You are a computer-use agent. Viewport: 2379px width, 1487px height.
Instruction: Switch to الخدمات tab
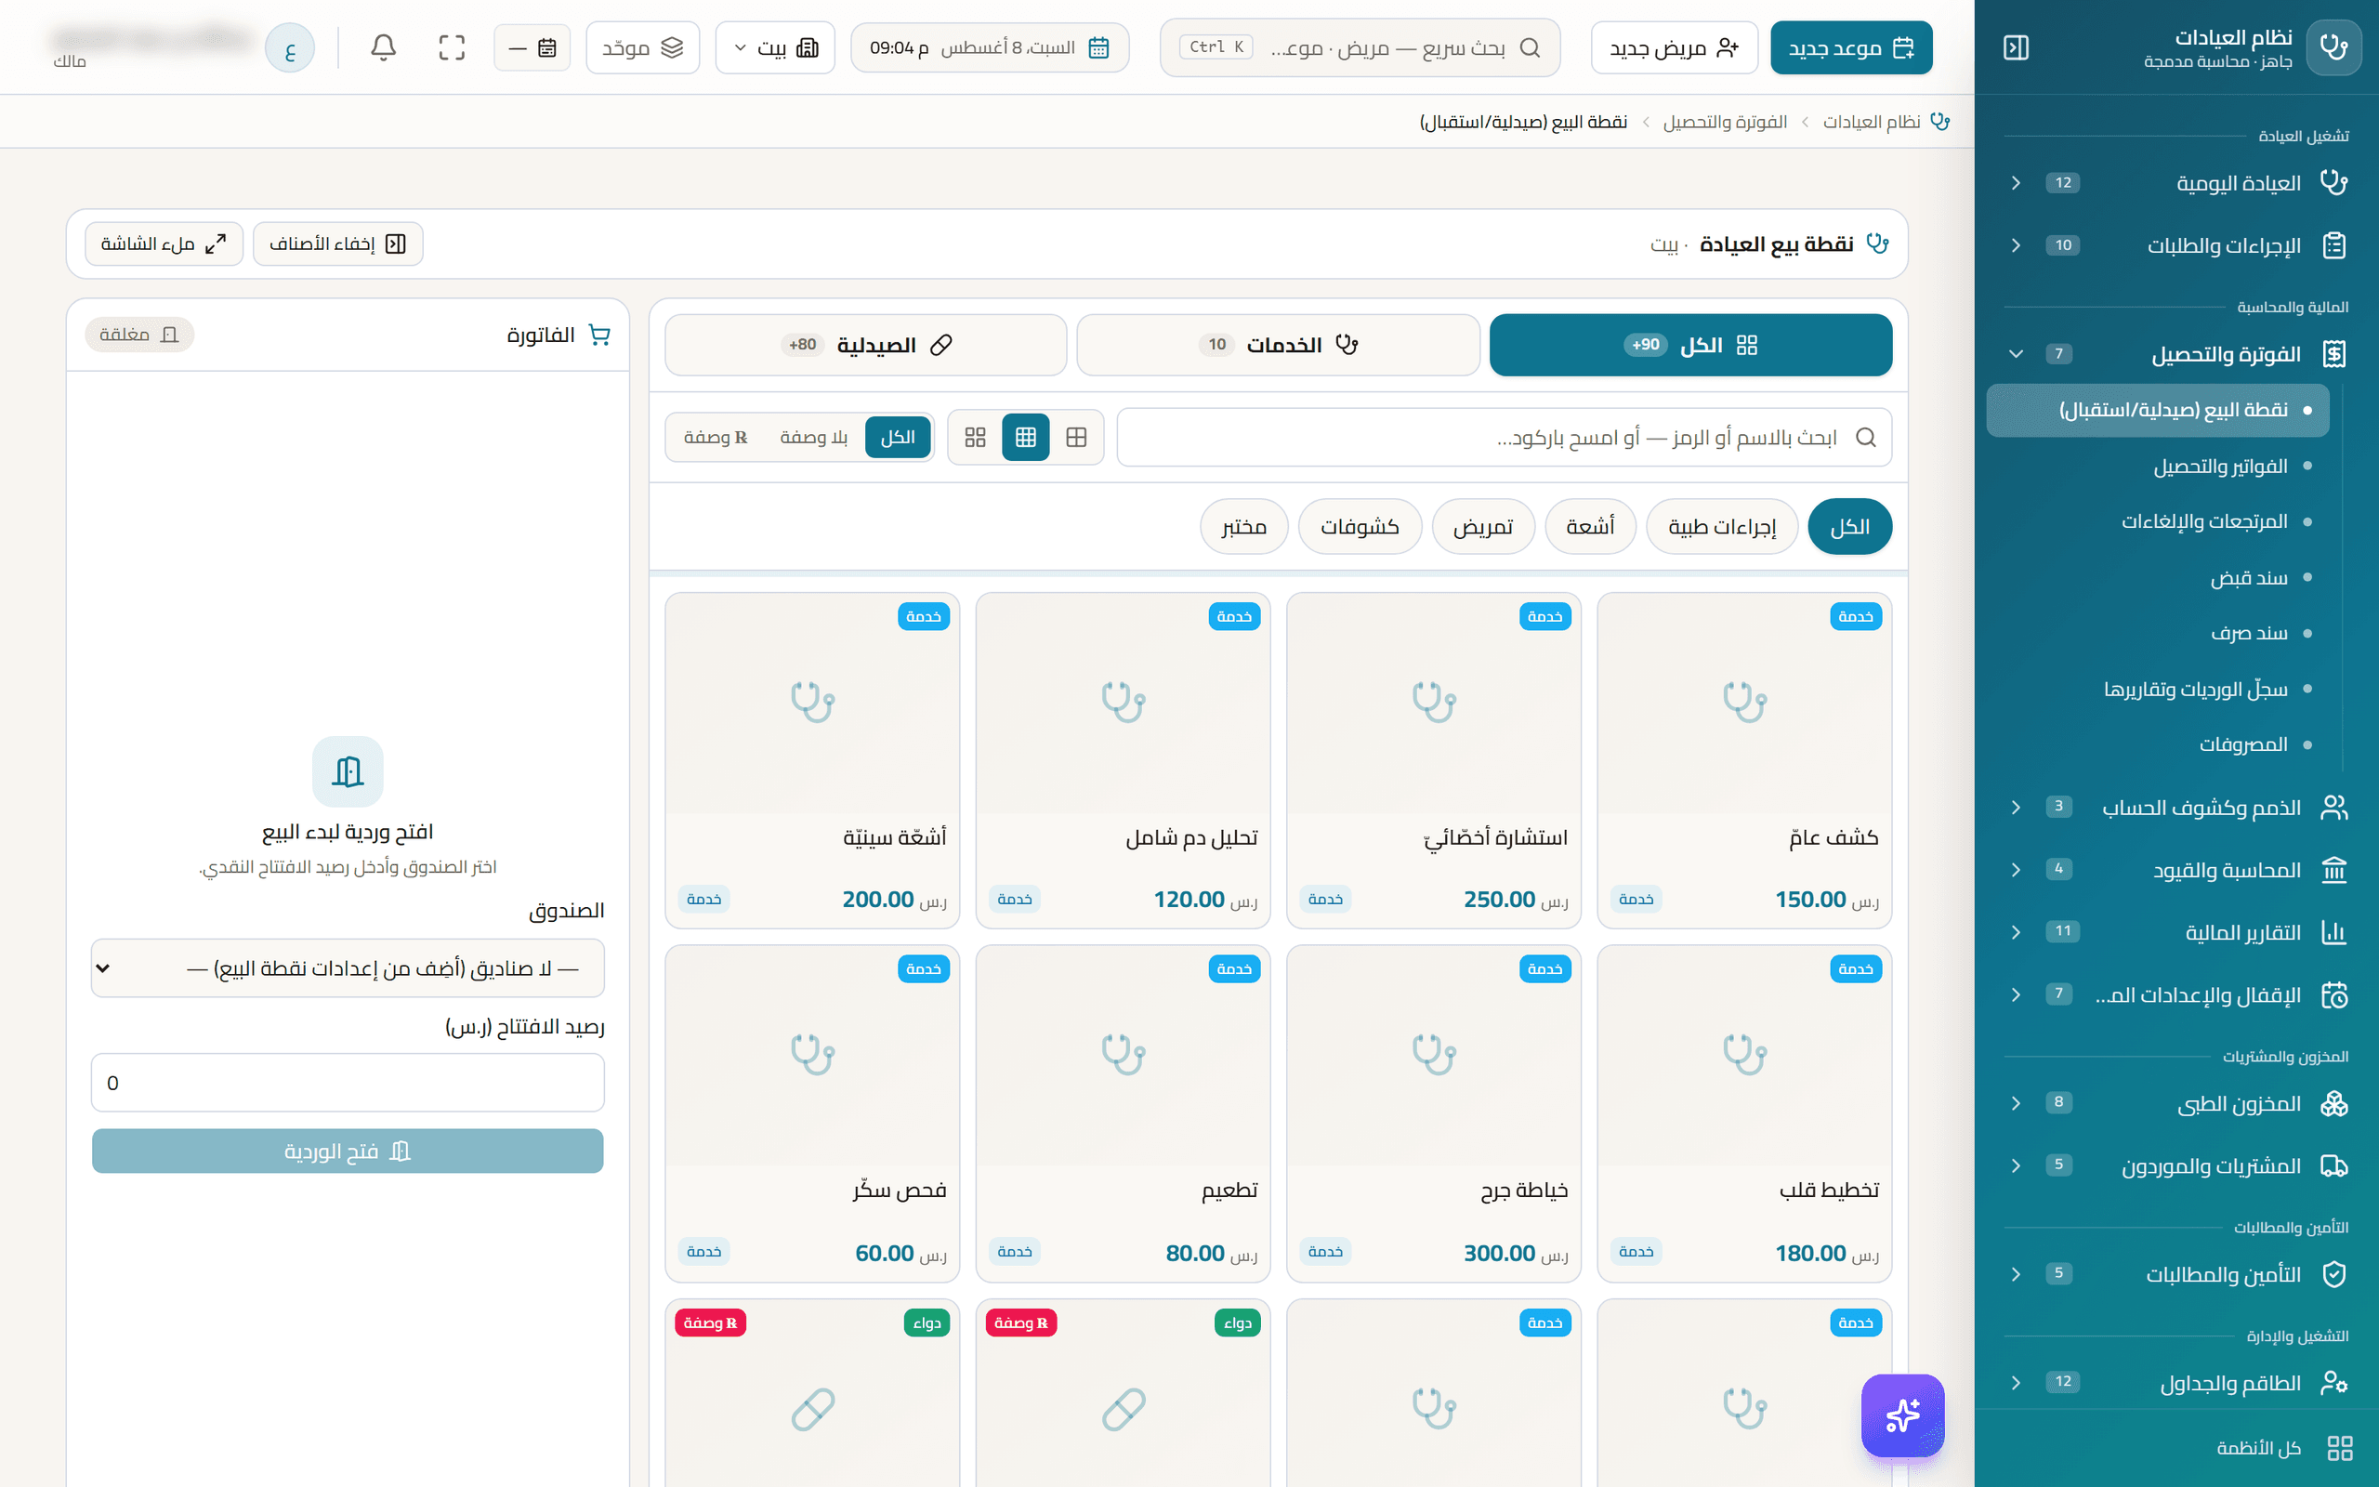pyautogui.click(x=1278, y=345)
